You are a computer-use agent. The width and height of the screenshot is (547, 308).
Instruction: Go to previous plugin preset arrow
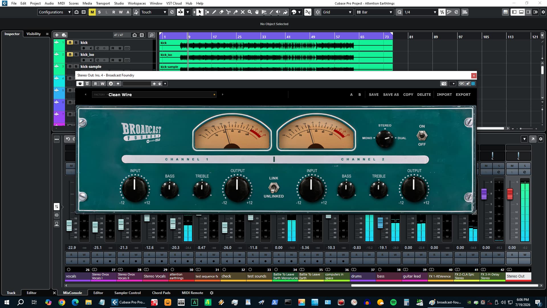tap(85, 94)
